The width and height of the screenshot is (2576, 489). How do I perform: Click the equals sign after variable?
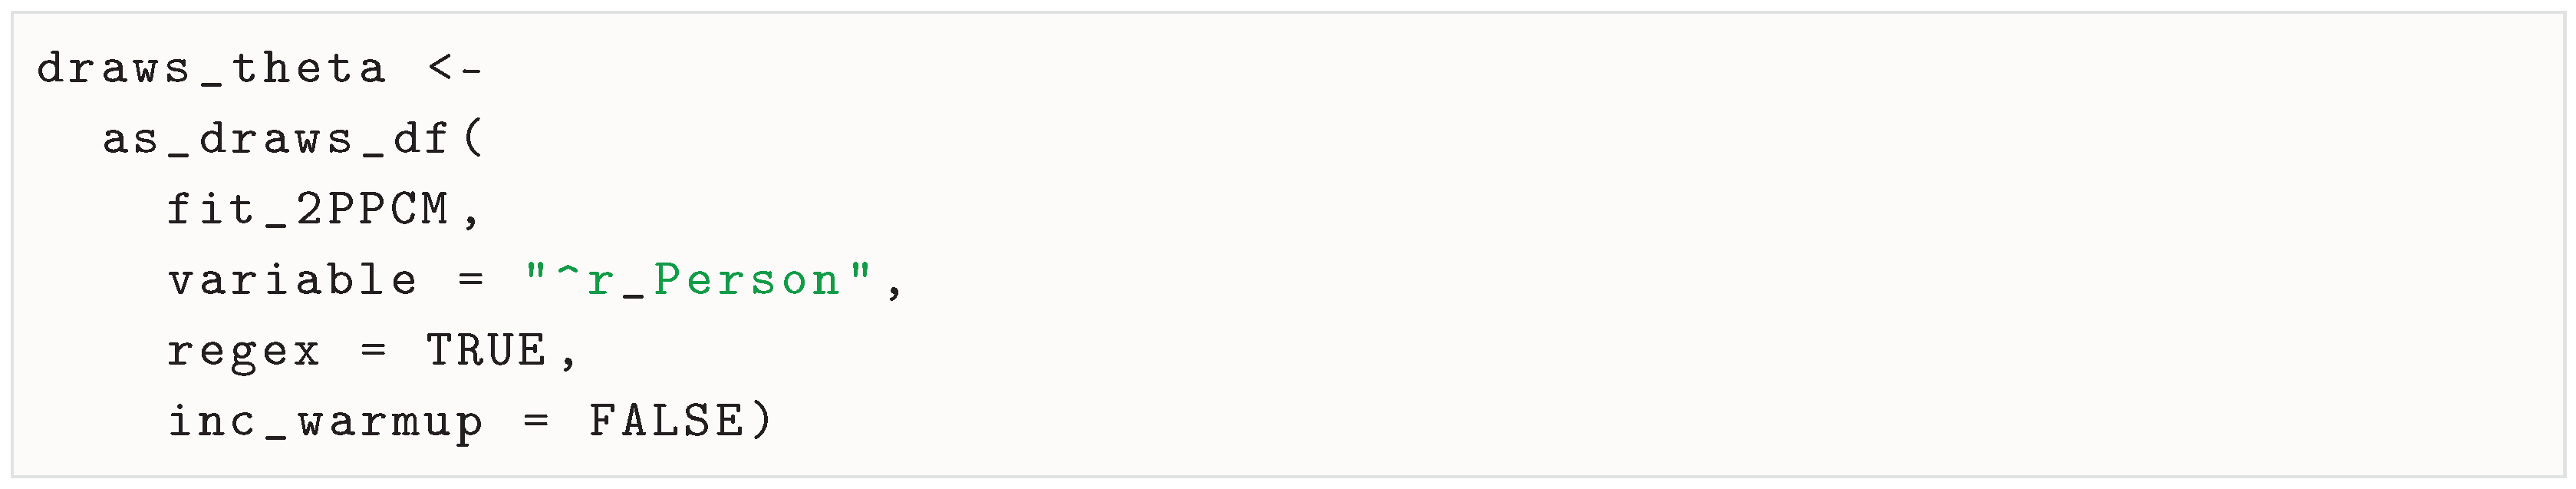(471, 281)
